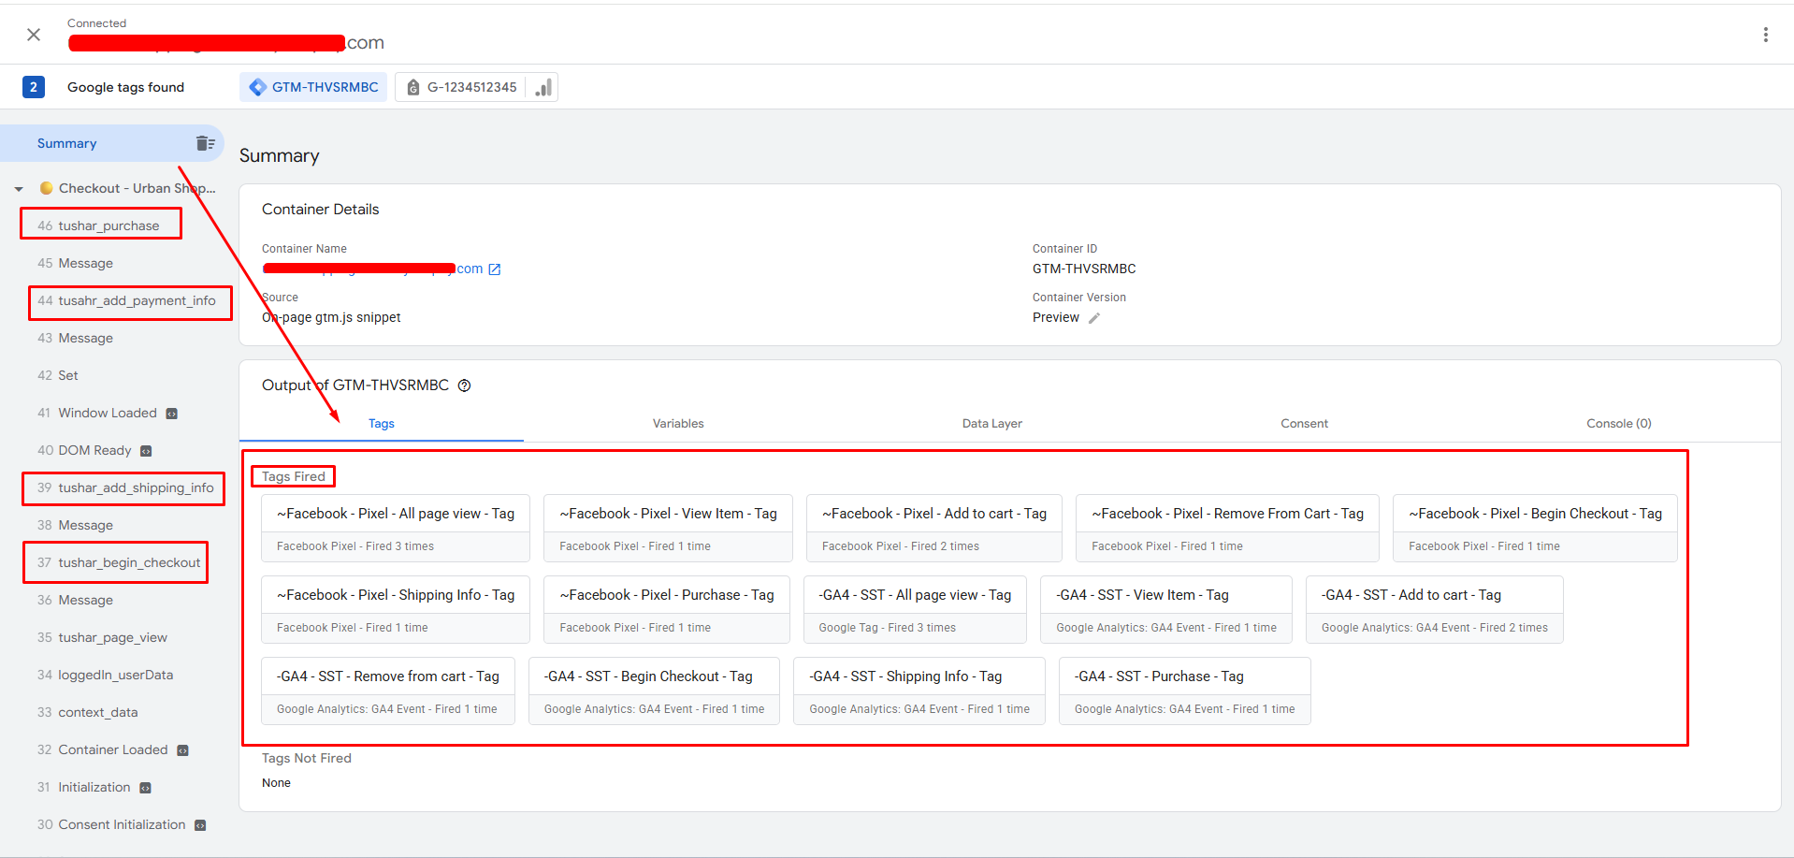Click the help icon beside Output of GTM-THVSRMBC
Screen dimensions: 1794x858
(464, 385)
